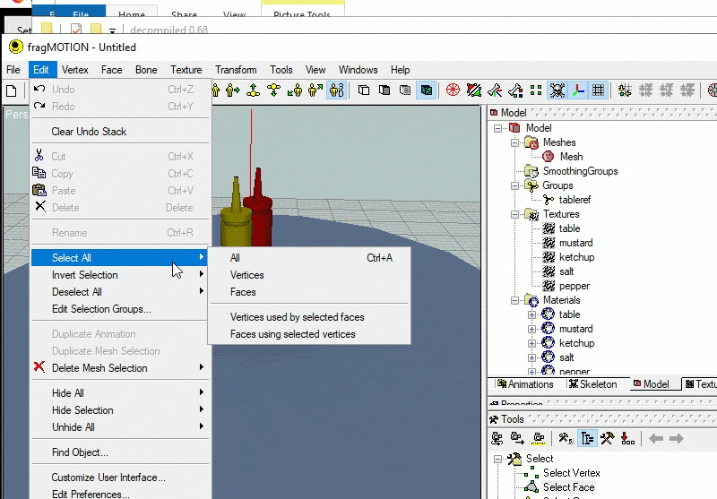Collapse the Meshes folder

[514, 142]
